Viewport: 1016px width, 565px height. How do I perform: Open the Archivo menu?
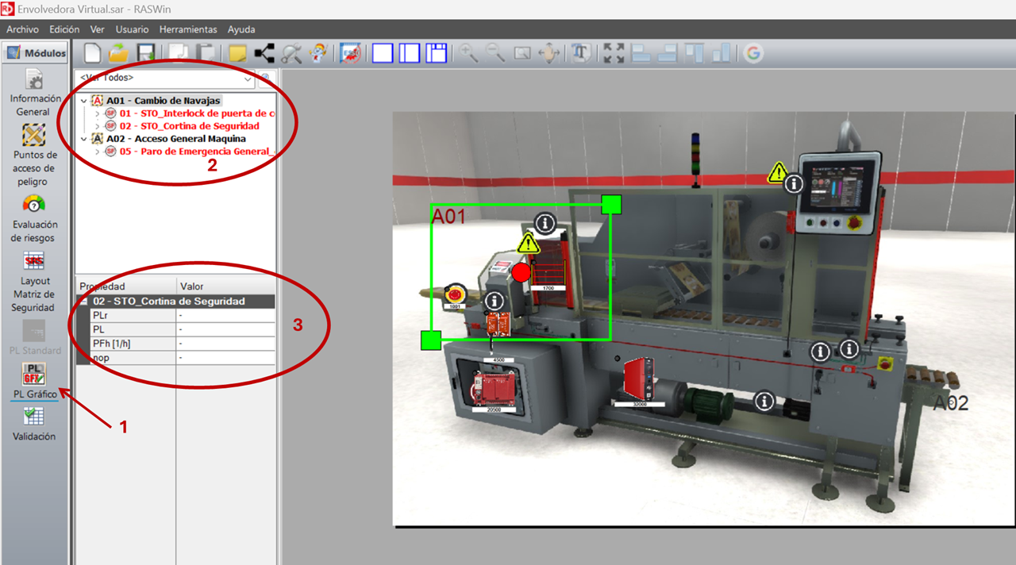coord(23,29)
